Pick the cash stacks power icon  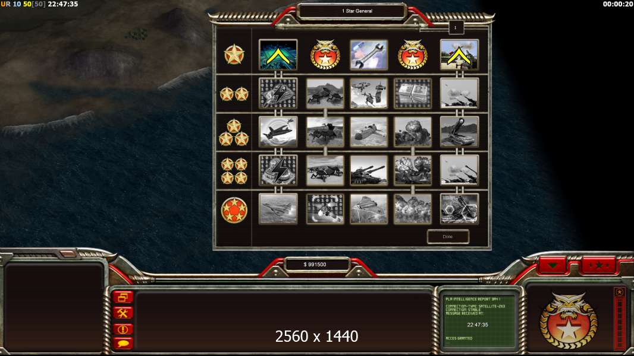[412, 94]
